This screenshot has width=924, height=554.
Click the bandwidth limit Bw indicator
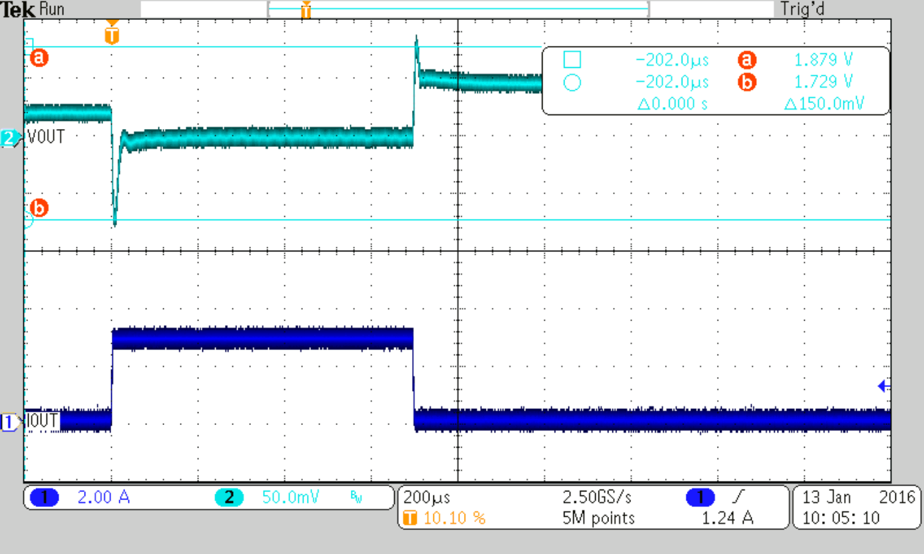click(356, 498)
